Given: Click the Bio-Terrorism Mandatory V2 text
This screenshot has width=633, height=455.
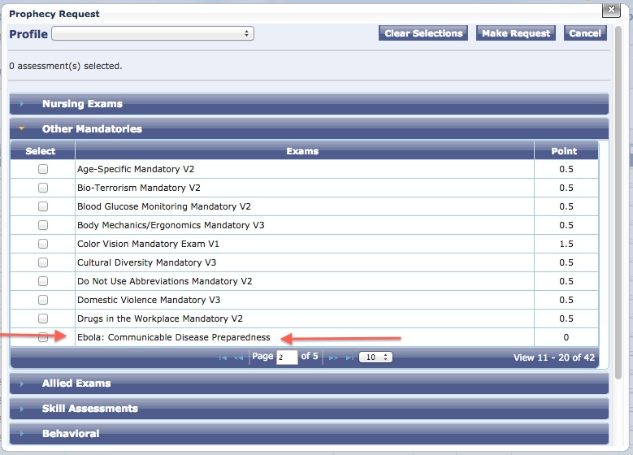Looking at the screenshot, I should (138, 188).
